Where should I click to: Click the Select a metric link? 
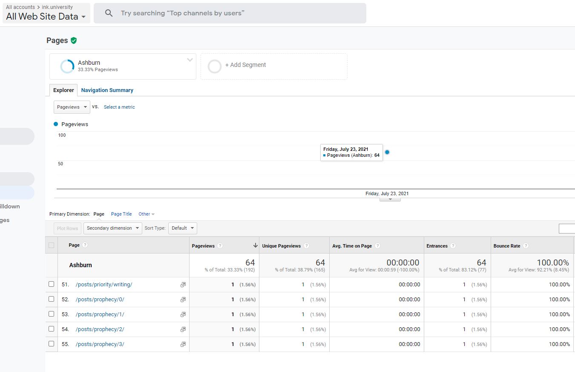point(119,107)
